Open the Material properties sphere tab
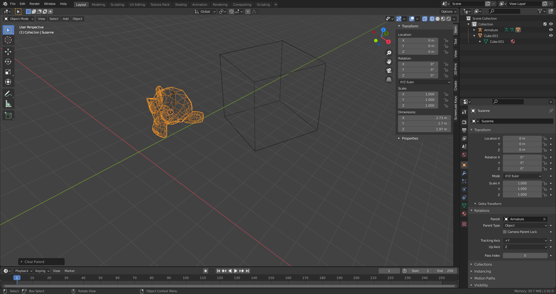556x294 pixels. click(464, 214)
